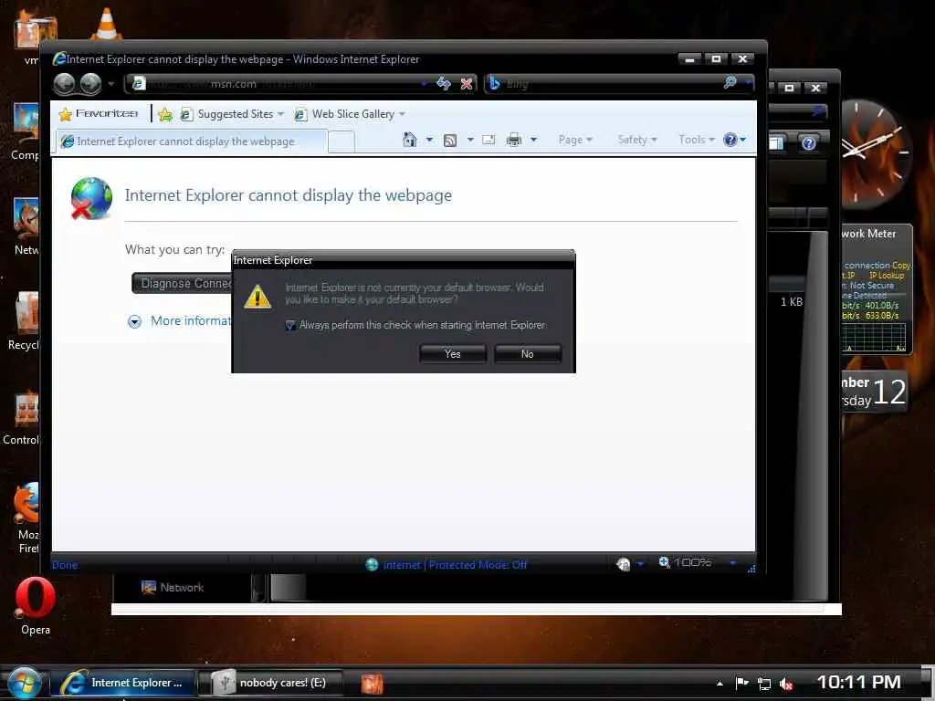Click Copy in Network Meter gadget
This screenshot has height=701, width=935.
coord(901,266)
